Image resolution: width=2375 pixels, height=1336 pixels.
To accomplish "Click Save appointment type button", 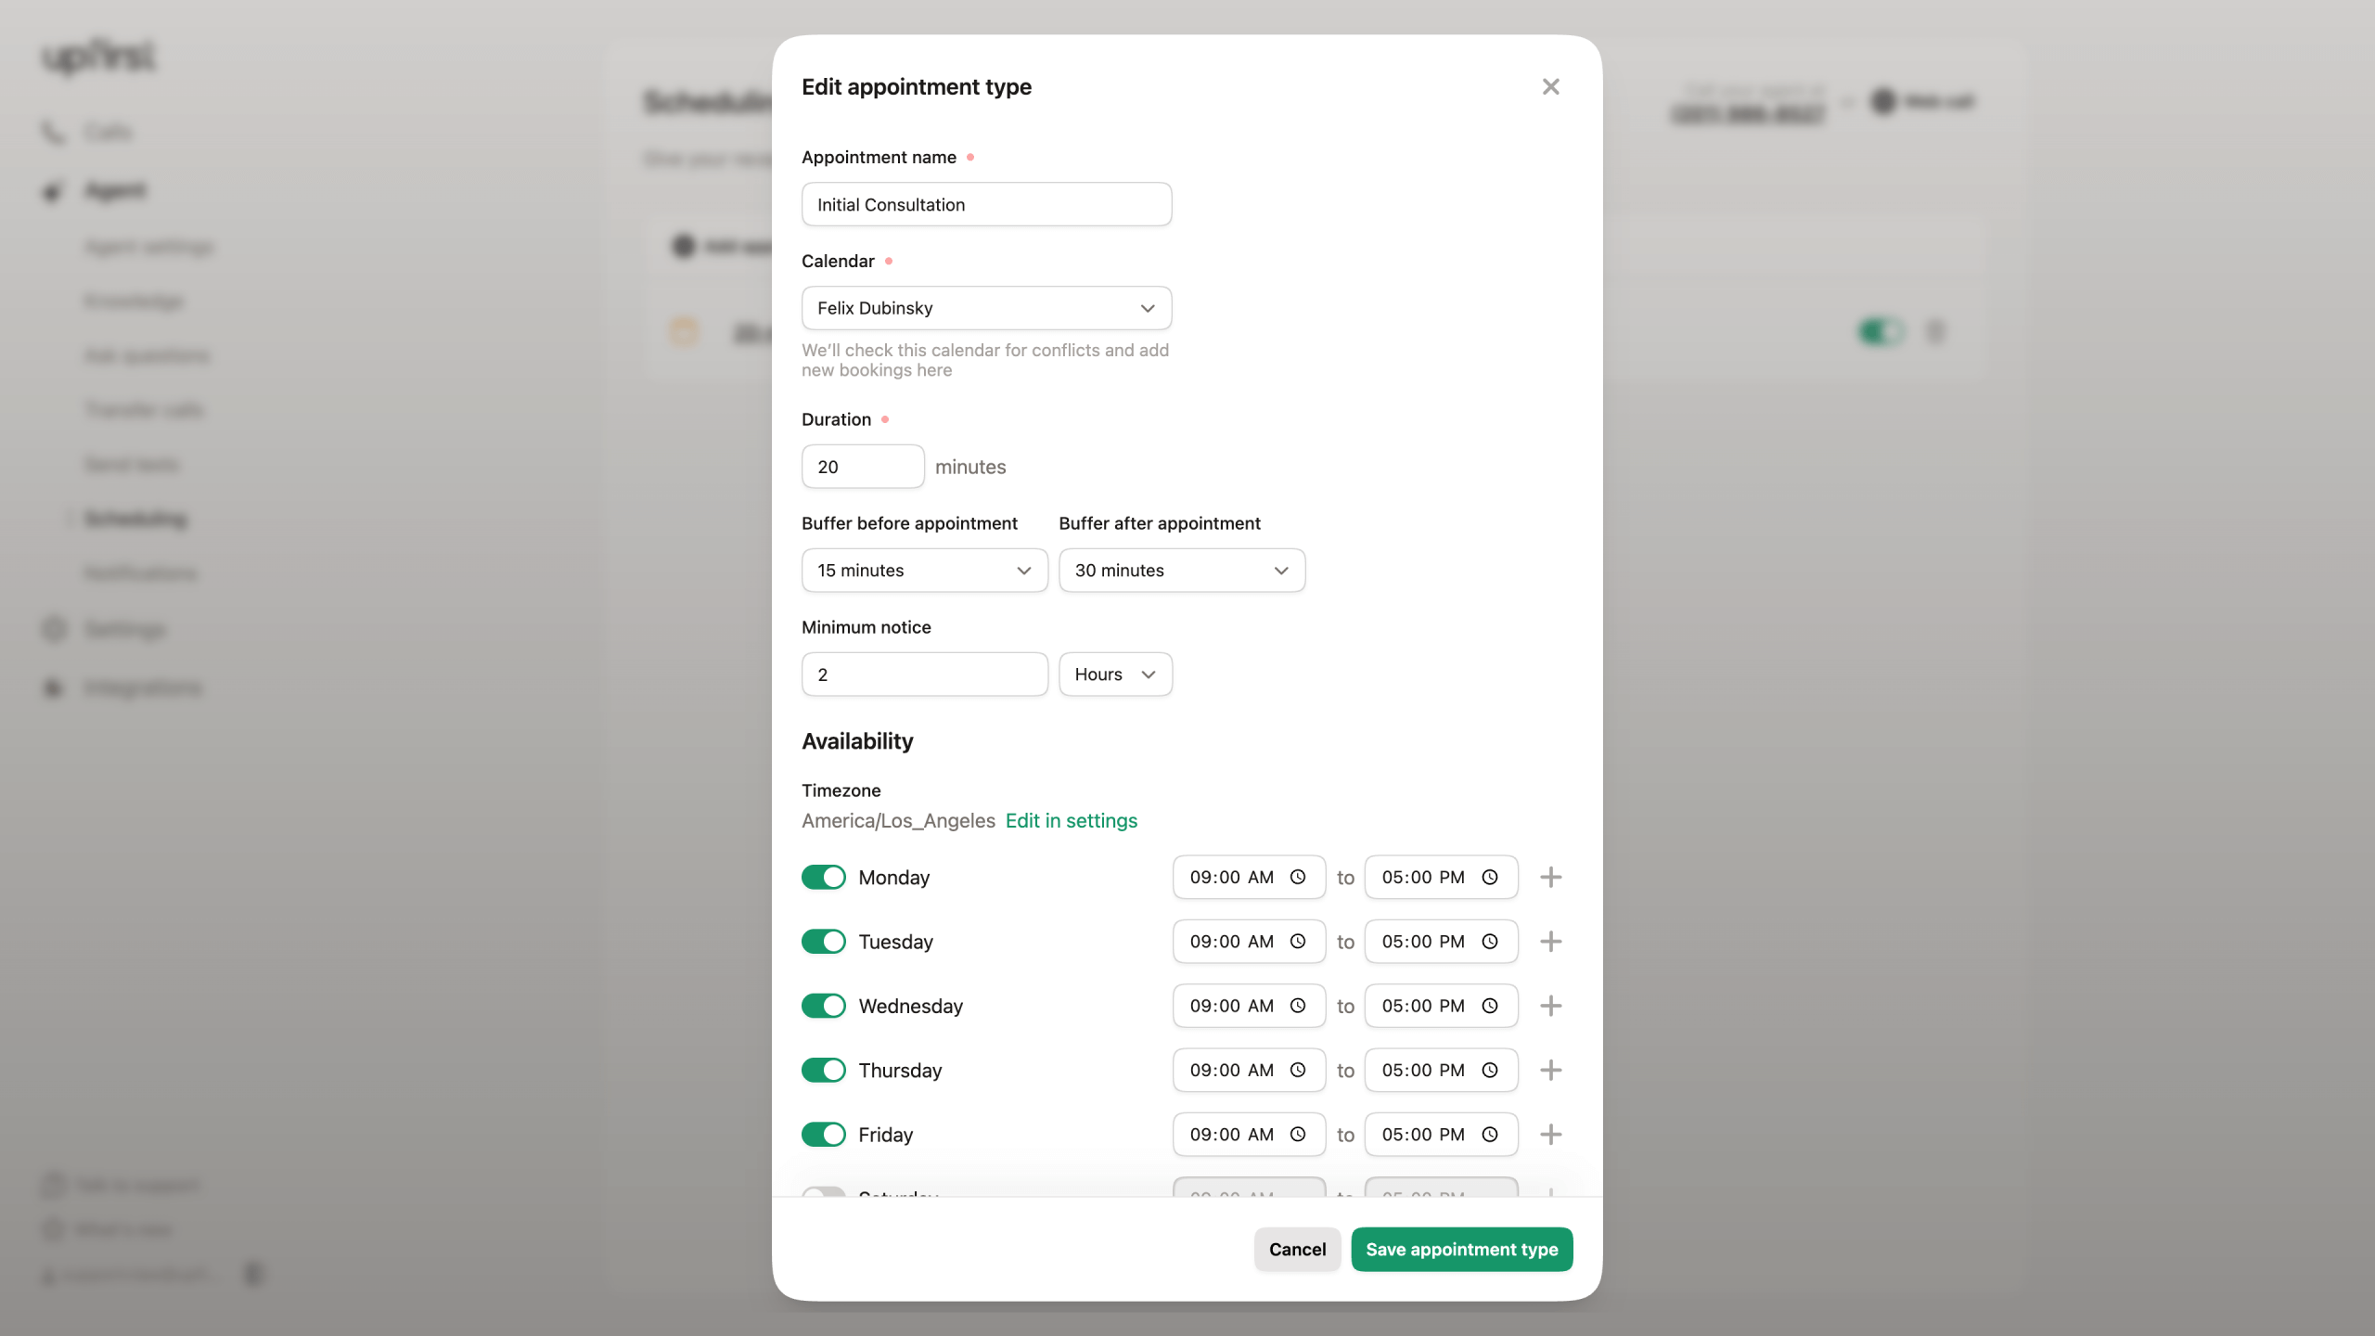I will pyautogui.click(x=1461, y=1249).
